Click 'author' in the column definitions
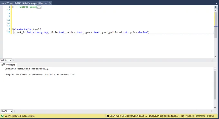 point(71,32)
